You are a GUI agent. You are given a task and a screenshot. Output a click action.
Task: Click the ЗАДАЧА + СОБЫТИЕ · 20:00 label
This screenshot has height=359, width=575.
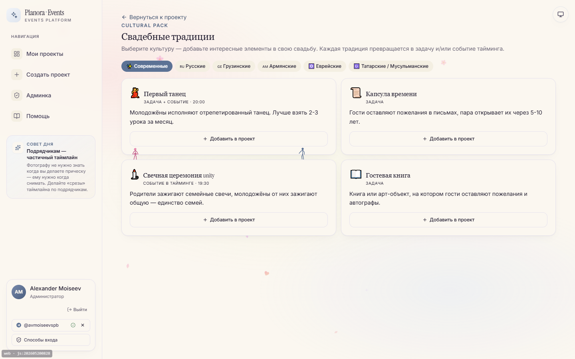(174, 102)
